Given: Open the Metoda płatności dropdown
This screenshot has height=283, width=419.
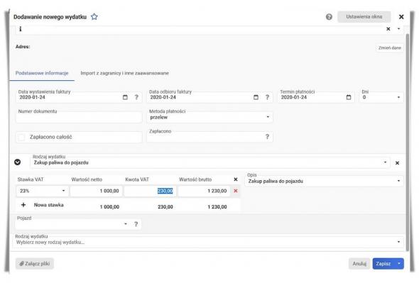Looking at the screenshot, I should [209, 117].
